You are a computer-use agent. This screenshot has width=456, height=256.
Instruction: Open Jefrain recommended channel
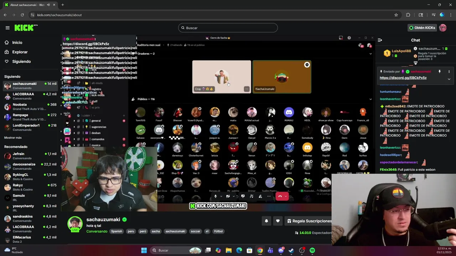(x=30, y=156)
